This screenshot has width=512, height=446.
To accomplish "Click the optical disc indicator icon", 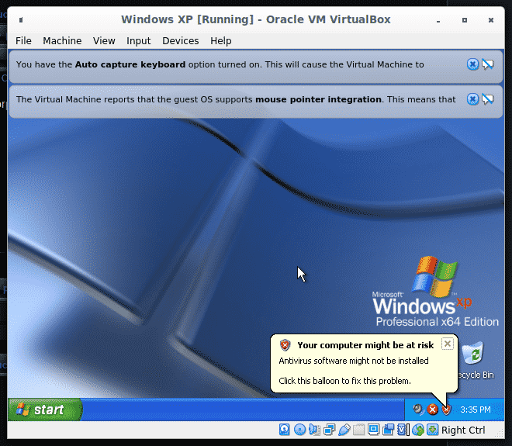I will tap(299, 430).
